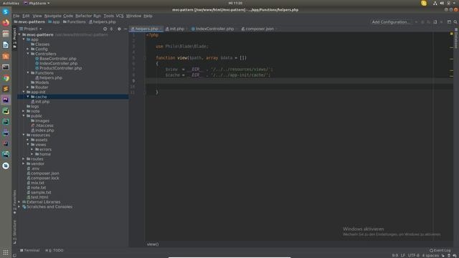
Task: Select the images folder under public
Action: click(40, 120)
